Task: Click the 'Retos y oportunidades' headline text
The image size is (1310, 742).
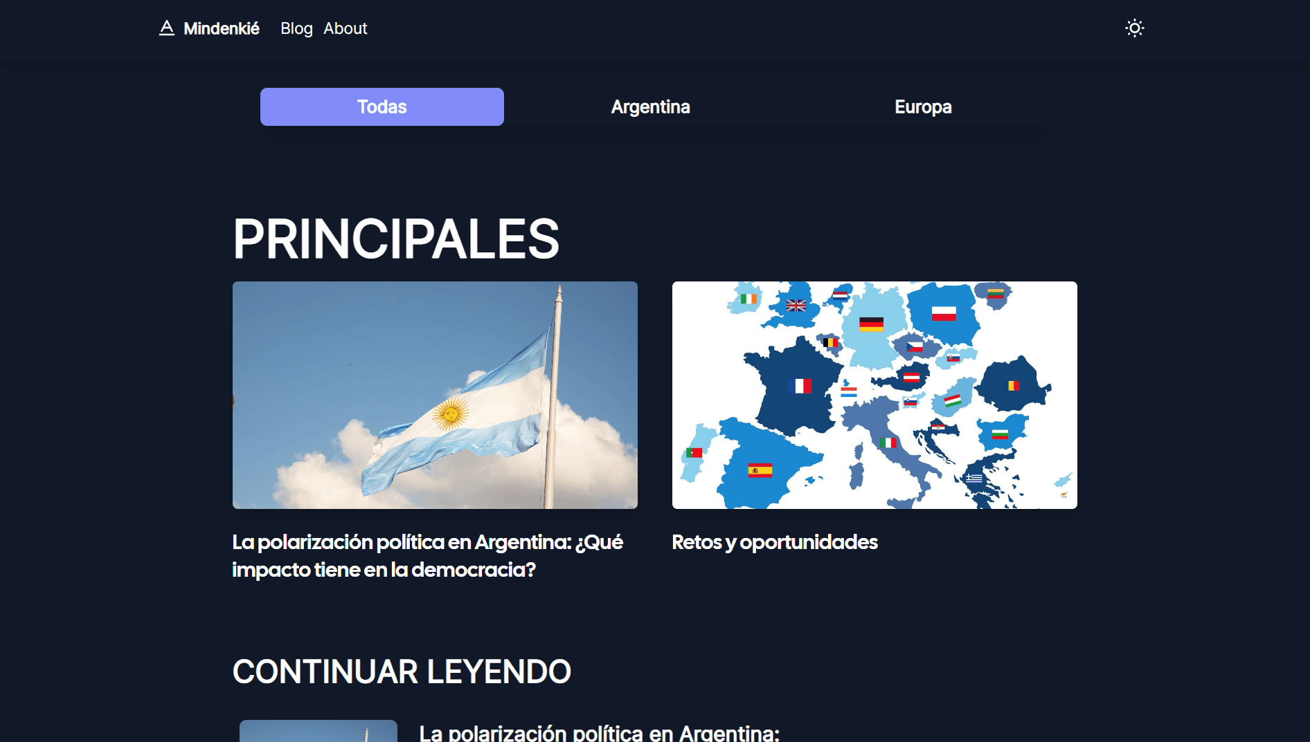Action: (x=775, y=542)
